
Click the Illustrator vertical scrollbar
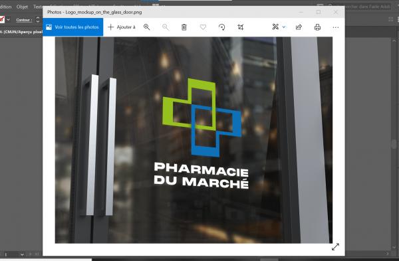pyautogui.click(x=394, y=144)
